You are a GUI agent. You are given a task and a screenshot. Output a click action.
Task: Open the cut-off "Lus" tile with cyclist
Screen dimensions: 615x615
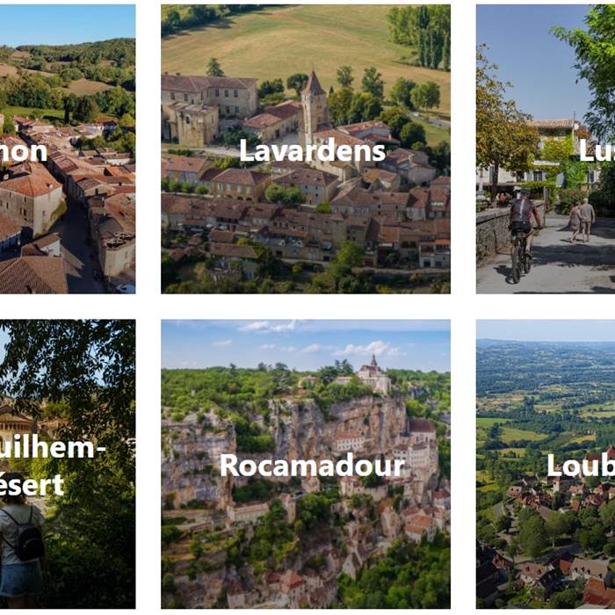pyautogui.click(x=546, y=149)
